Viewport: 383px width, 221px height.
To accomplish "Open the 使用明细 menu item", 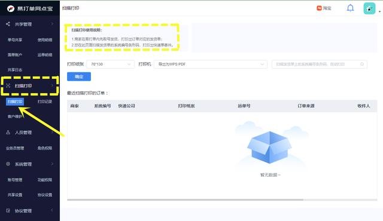I will point(45,39).
